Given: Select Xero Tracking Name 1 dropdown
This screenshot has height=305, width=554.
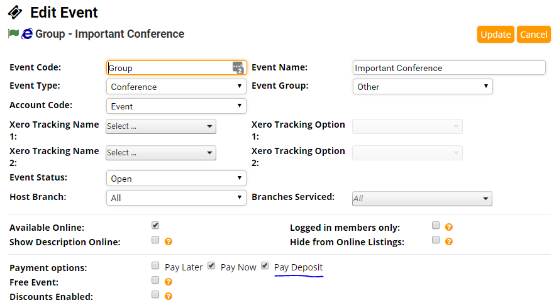Looking at the screenshot, I should 160,126.
